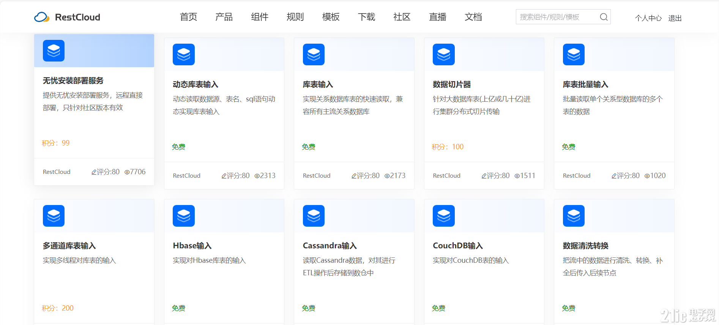Image resolution: width=719 pixels, height=325 pixels.
Task: Open 个人中心 link
Action: pos(648,18)
